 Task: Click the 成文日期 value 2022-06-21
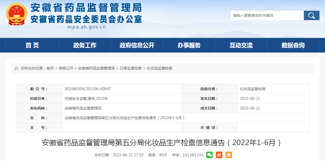tap(250, 108)
